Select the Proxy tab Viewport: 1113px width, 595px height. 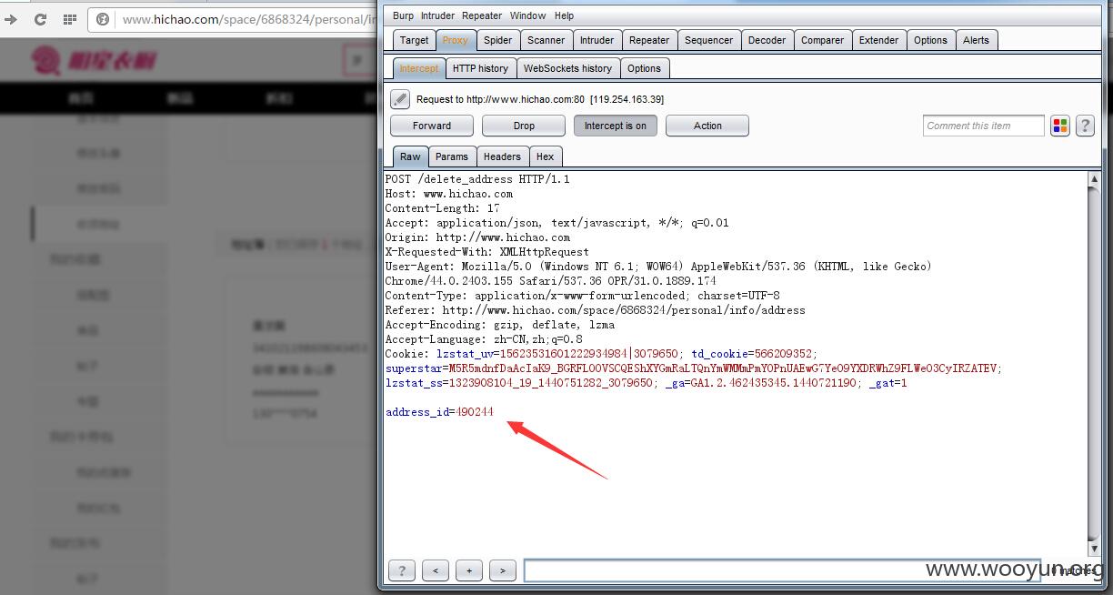(x=456, y=40)
